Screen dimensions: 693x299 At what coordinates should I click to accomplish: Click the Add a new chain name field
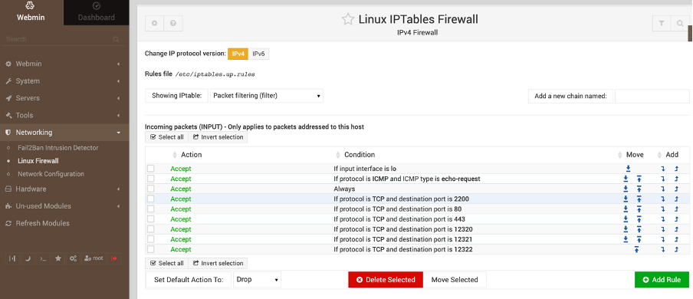(x=652, y=96)
